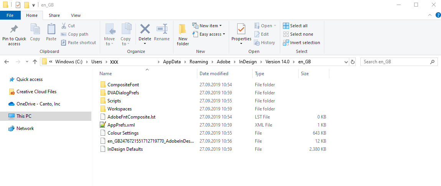Open the Easy access dropdown
The image size is (441, 186).
(209, 34)
